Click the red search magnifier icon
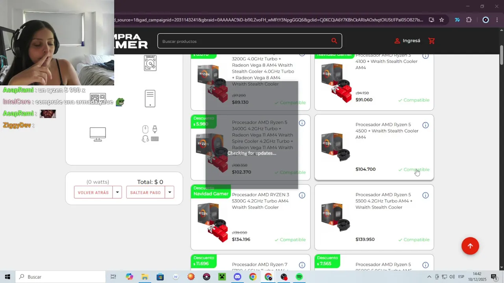 pos(334,41)
